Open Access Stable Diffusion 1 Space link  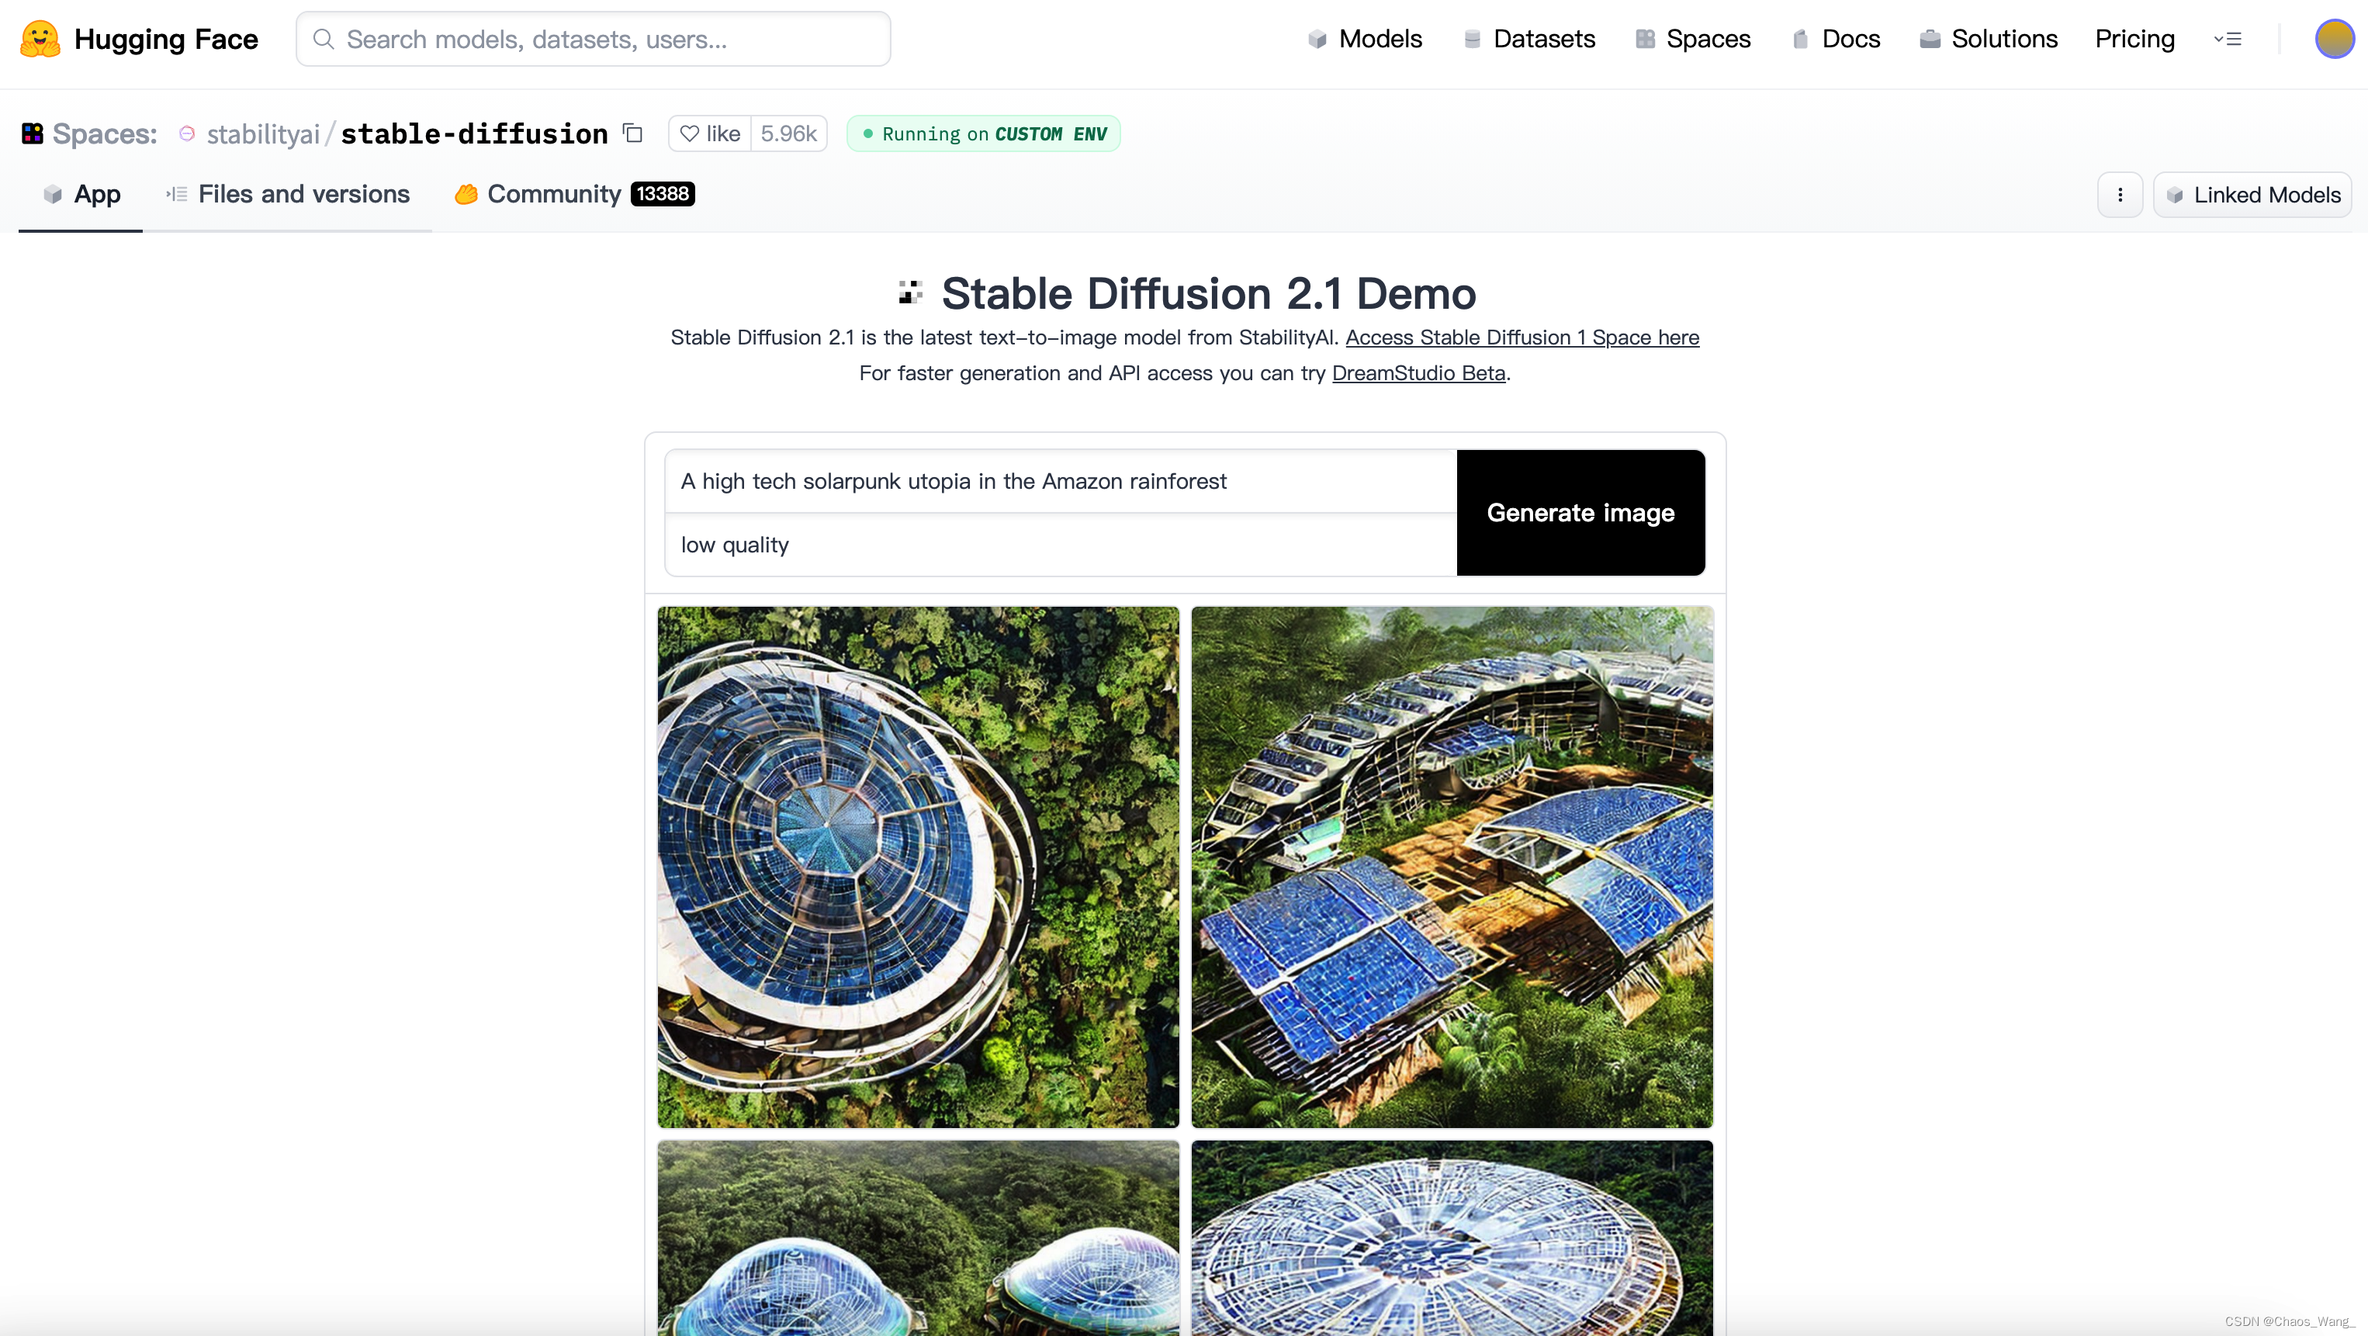pyautogui.click(x=1522, y=337)
